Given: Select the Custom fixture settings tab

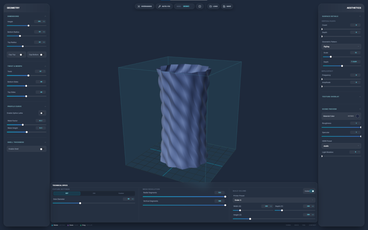Looking at the screenshot, I should point(121,193).
